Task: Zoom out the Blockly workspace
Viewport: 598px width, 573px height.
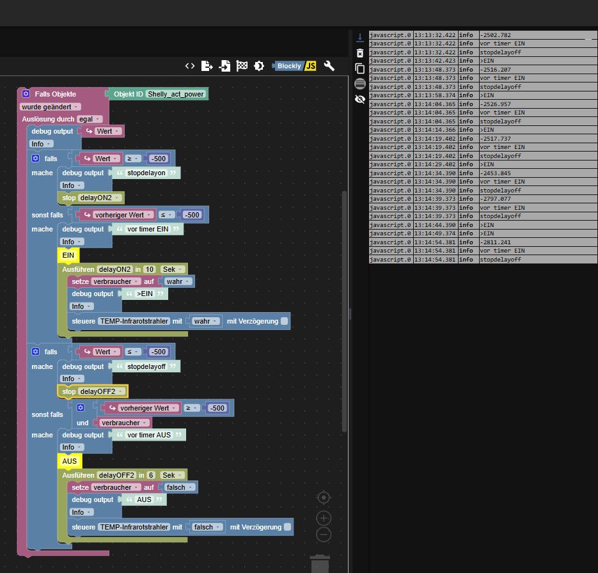Action: coord(324,535)
